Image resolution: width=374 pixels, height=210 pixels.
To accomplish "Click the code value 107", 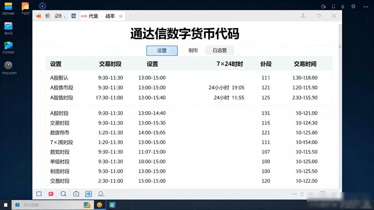I will pos(266,152).
